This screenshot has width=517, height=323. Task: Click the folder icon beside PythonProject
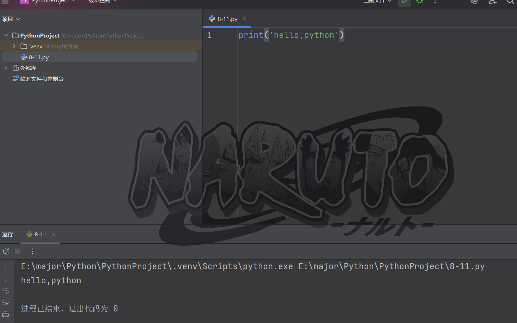coord(15,35)
